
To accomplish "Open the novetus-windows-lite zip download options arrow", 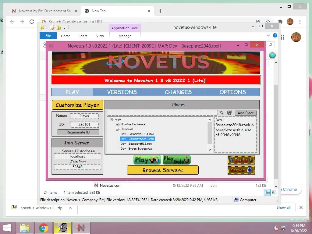I will tap(70, 208).
